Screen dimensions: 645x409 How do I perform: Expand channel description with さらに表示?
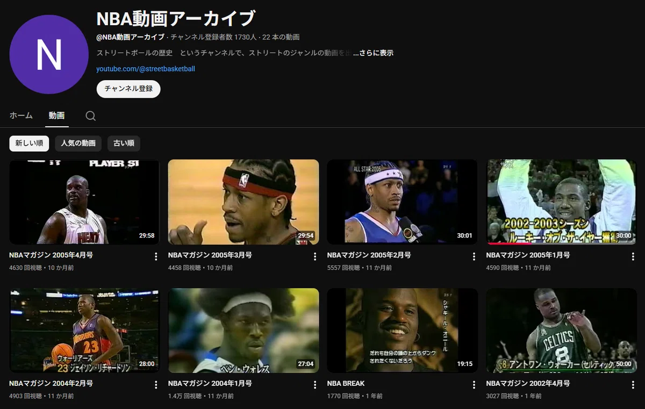[374, 53]
